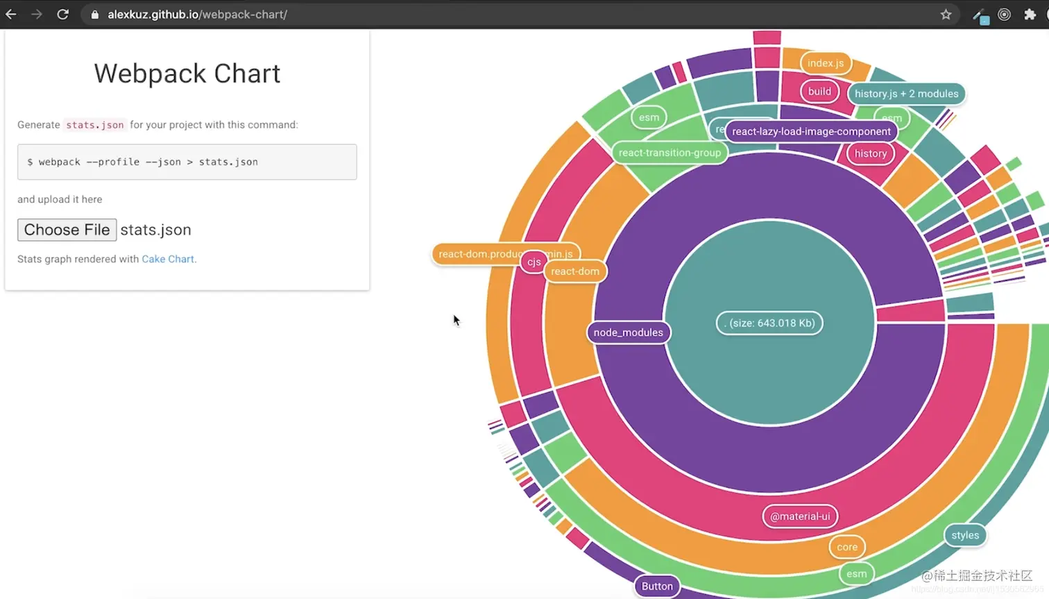Select the center size 643.018 Kb label
Viewport: 1049px width, 599px height.
(769, 323)
